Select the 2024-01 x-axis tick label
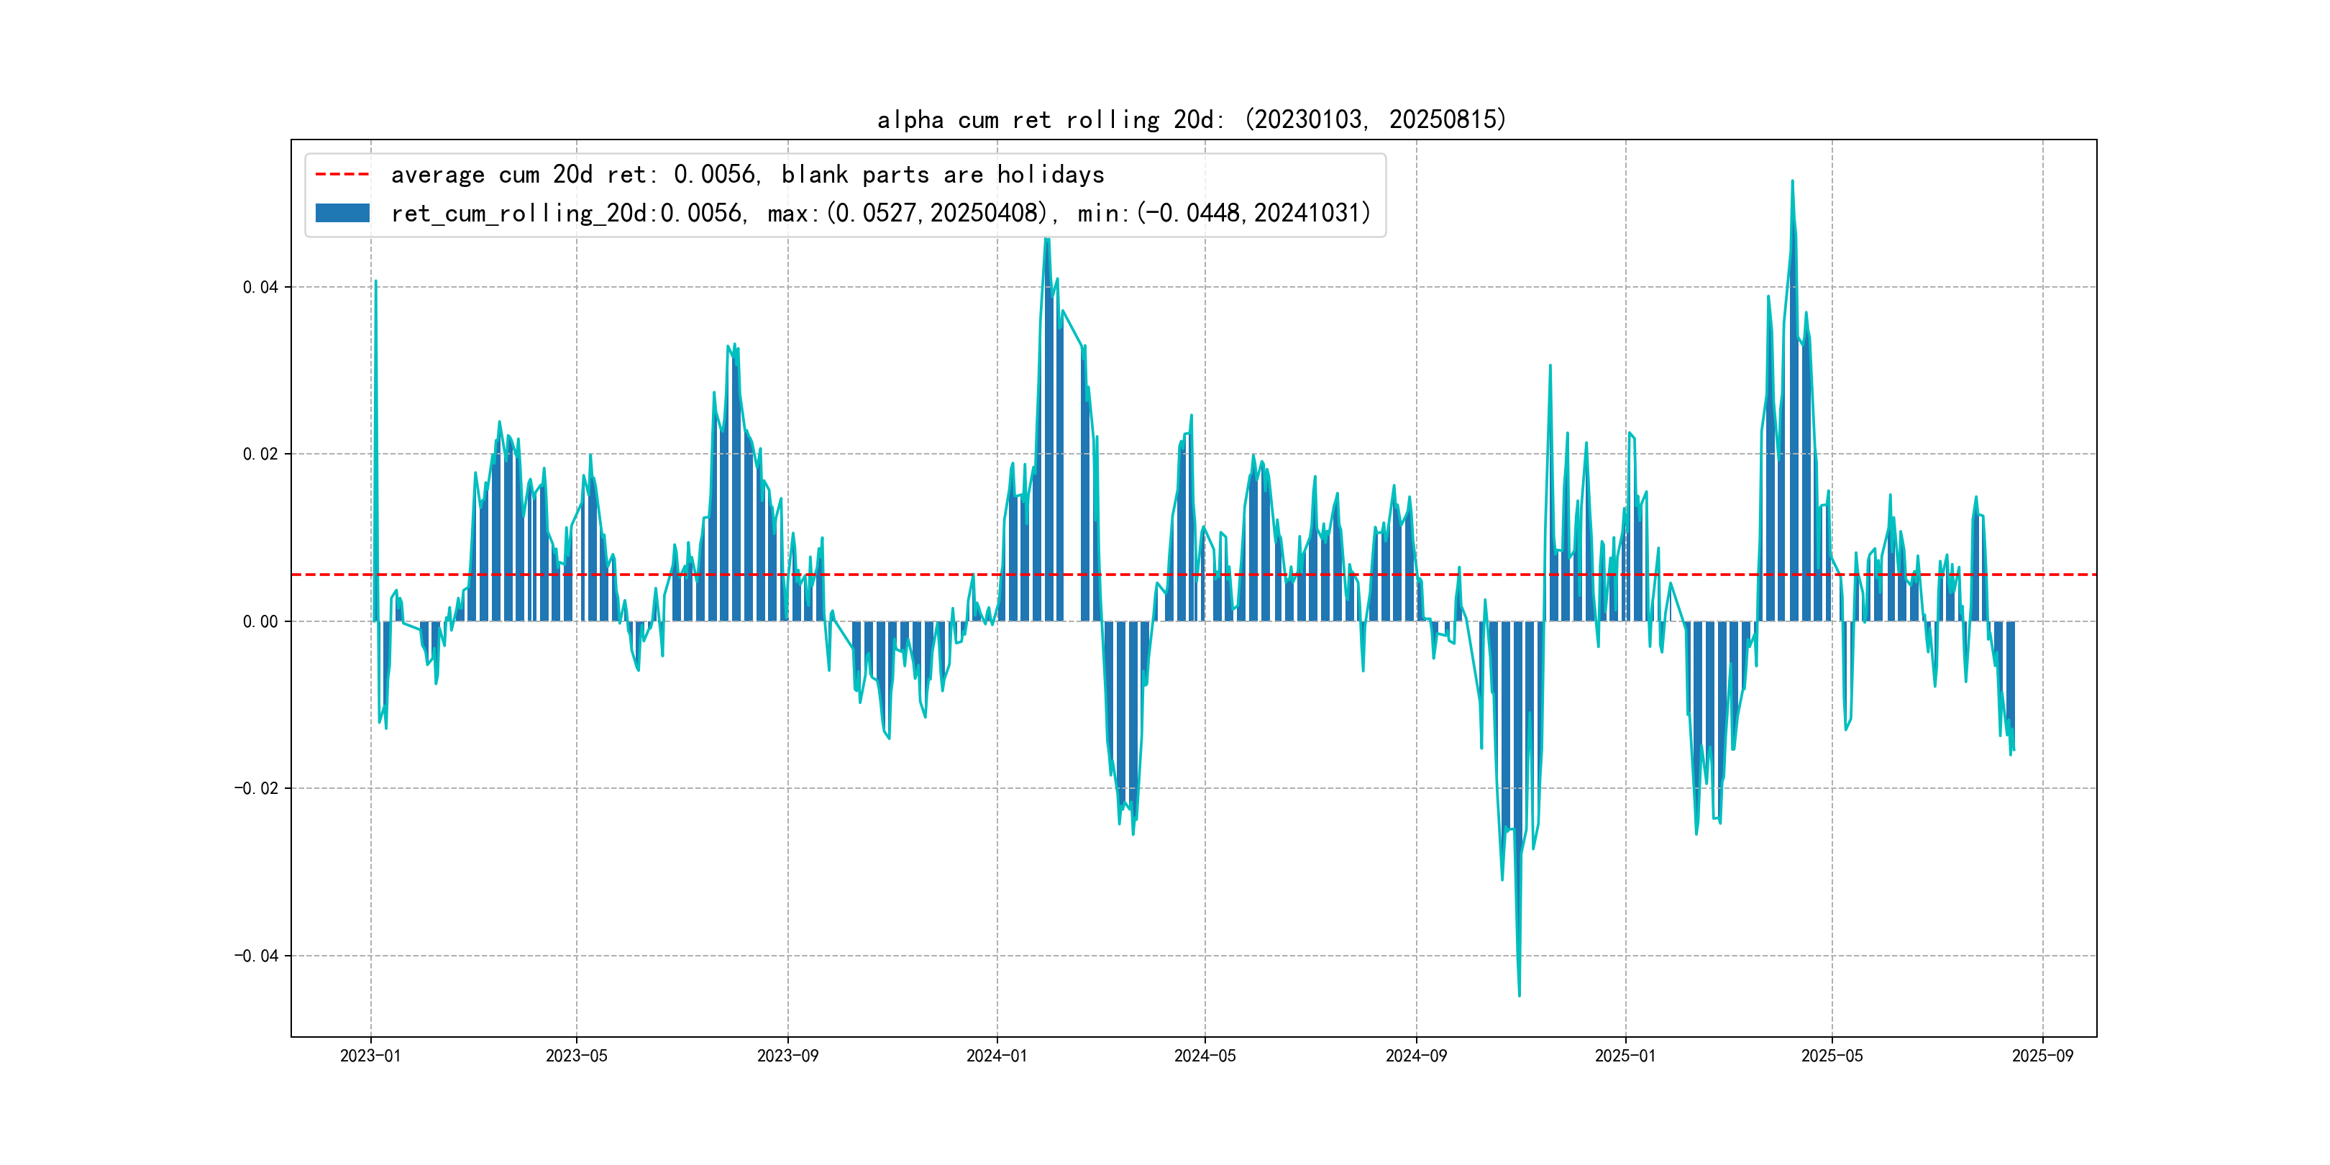 tap(997, 1056)
